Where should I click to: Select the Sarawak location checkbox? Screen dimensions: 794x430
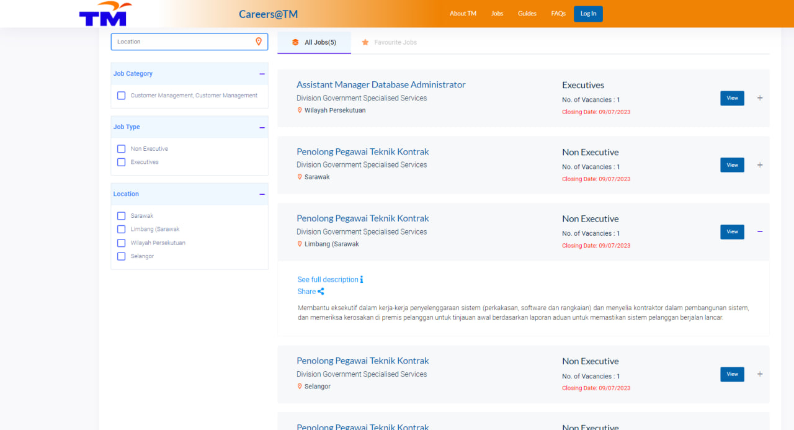[x=121, y=216]
